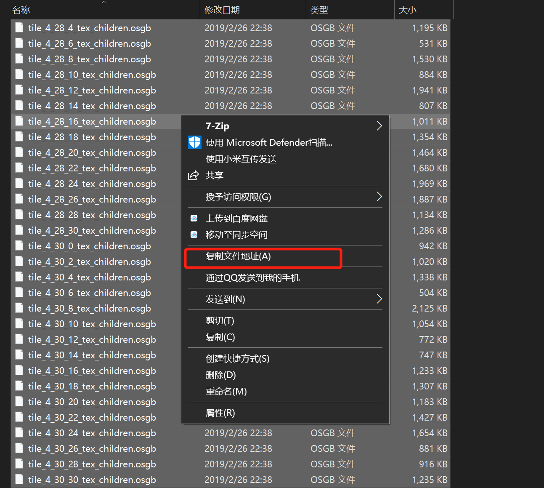
Task: Click the 1,195 KB size cell
Action: (x=430, y=28)
